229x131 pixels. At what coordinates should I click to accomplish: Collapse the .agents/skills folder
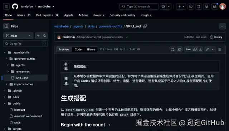(5, 52)
